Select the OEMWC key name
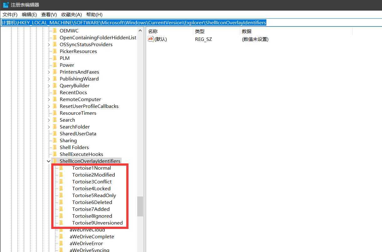 coord(69,31)
